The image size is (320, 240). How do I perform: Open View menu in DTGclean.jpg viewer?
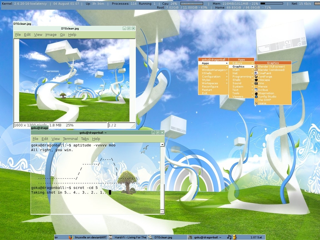pos(38,35)
